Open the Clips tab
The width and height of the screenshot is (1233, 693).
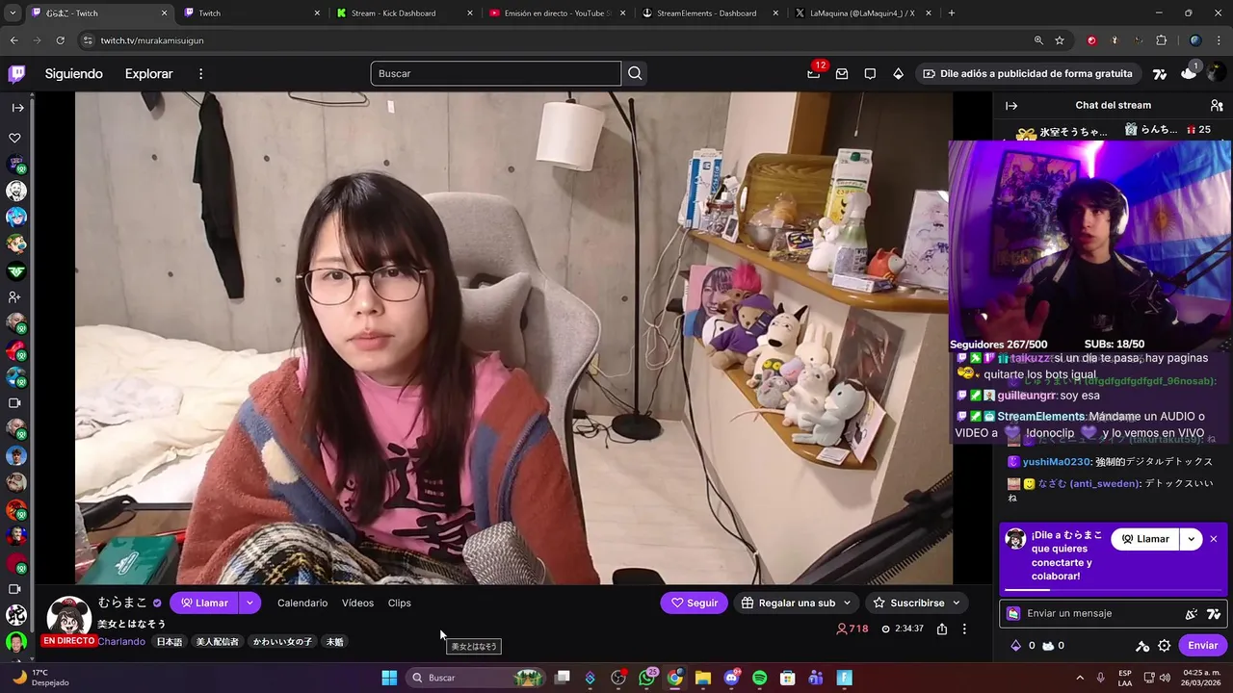point(399,603)
